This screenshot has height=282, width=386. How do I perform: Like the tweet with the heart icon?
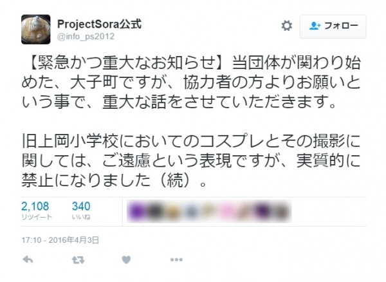(126, 260)
